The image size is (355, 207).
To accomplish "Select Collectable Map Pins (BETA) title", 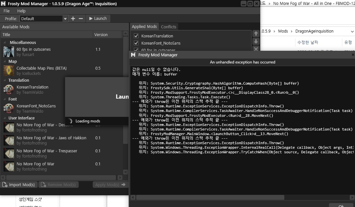I will coord(42,68).
